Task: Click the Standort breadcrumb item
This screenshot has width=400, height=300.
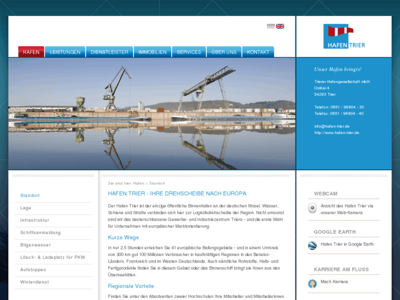Action: pos(157,183)
